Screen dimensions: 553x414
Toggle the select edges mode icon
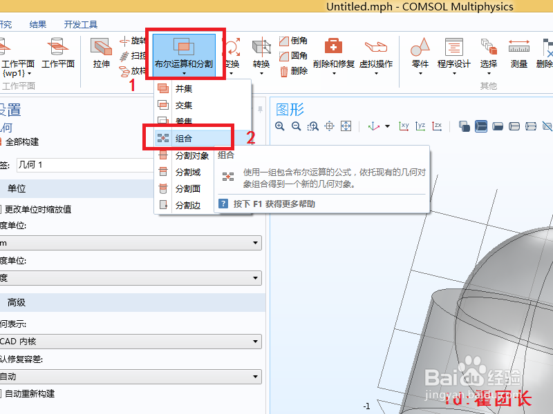[x=514, y=126]
